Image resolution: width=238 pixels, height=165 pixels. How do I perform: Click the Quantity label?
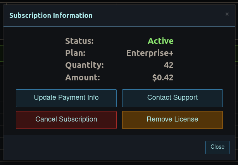[85, 65]
